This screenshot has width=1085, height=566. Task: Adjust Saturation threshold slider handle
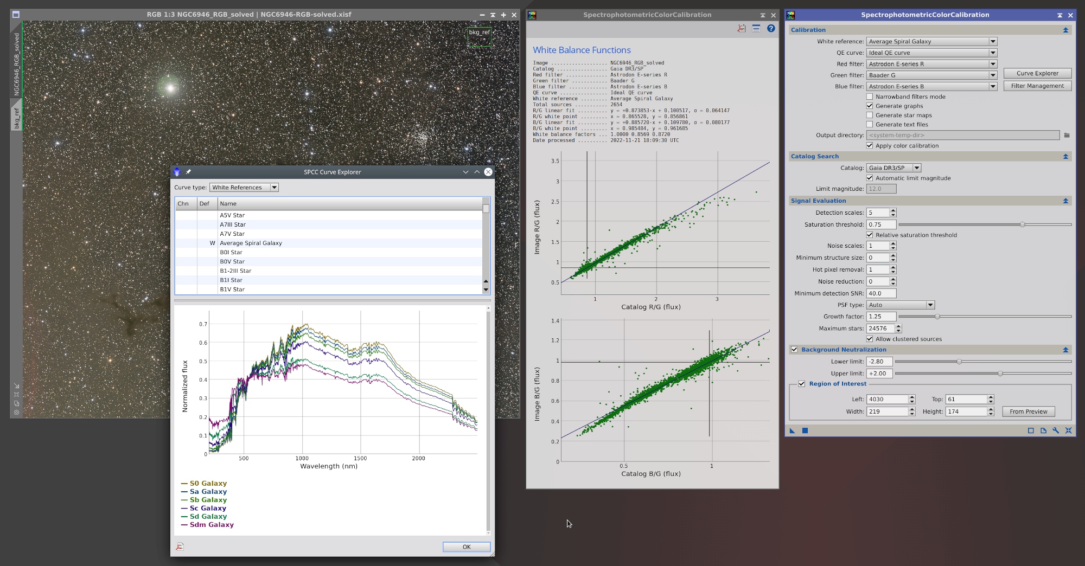[1023, 224]
